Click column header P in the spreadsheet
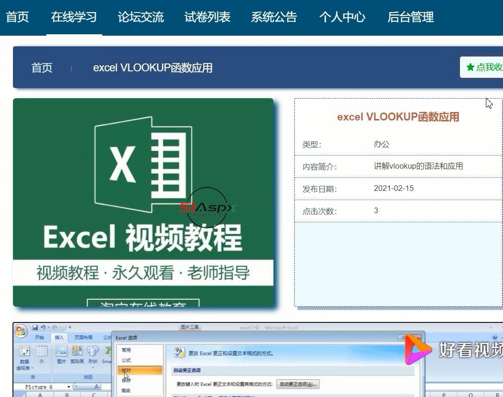This screenshot has height=397, width=503. pos(444,395)
